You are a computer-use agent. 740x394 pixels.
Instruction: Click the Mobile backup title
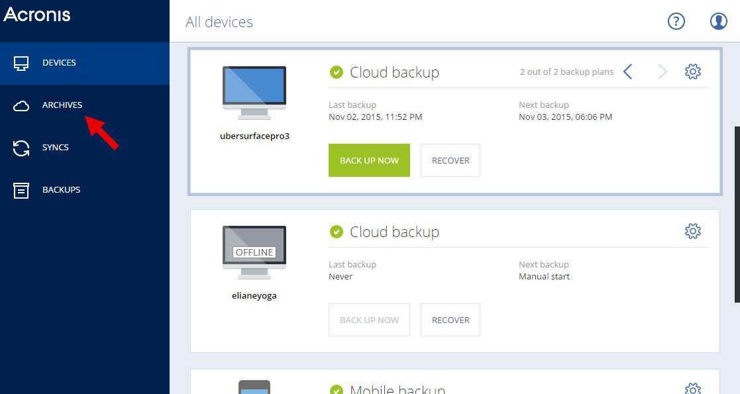pos(397,389)
